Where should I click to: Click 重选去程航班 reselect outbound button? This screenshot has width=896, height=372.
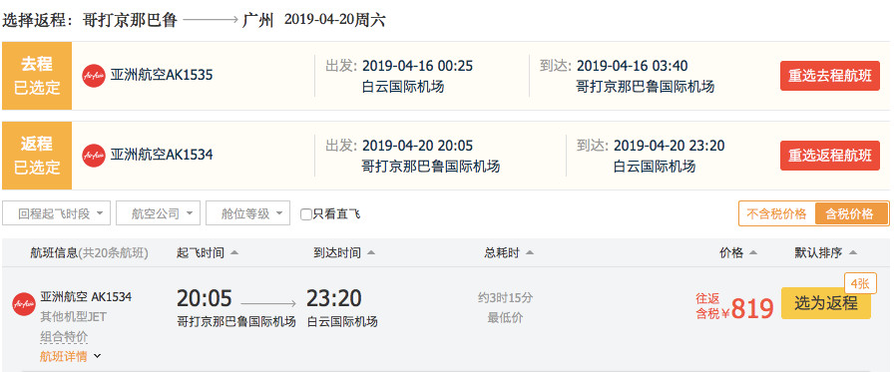click(x=830, y=76)
